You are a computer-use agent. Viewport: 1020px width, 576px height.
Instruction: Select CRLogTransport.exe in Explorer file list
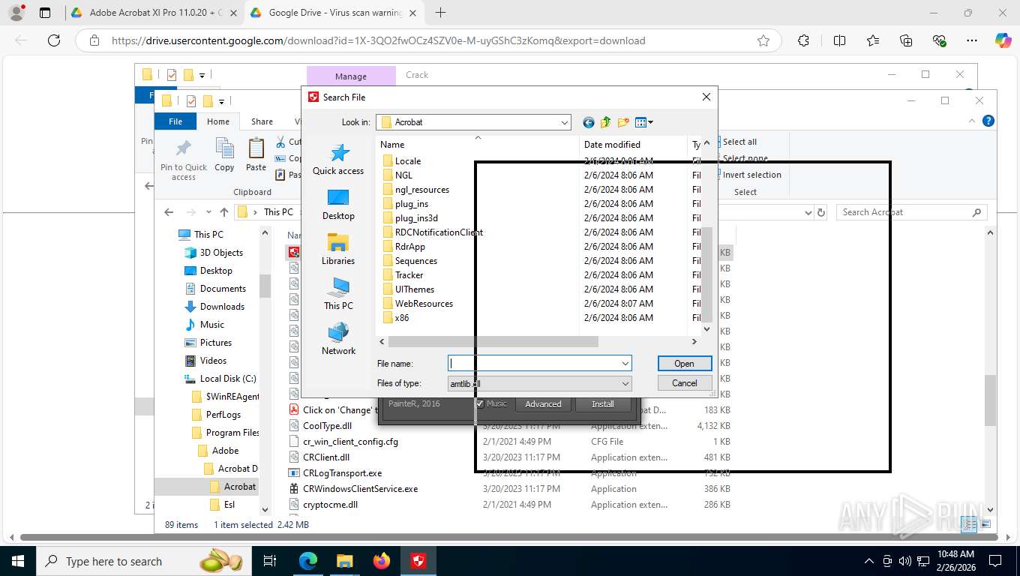pos(342,473)
